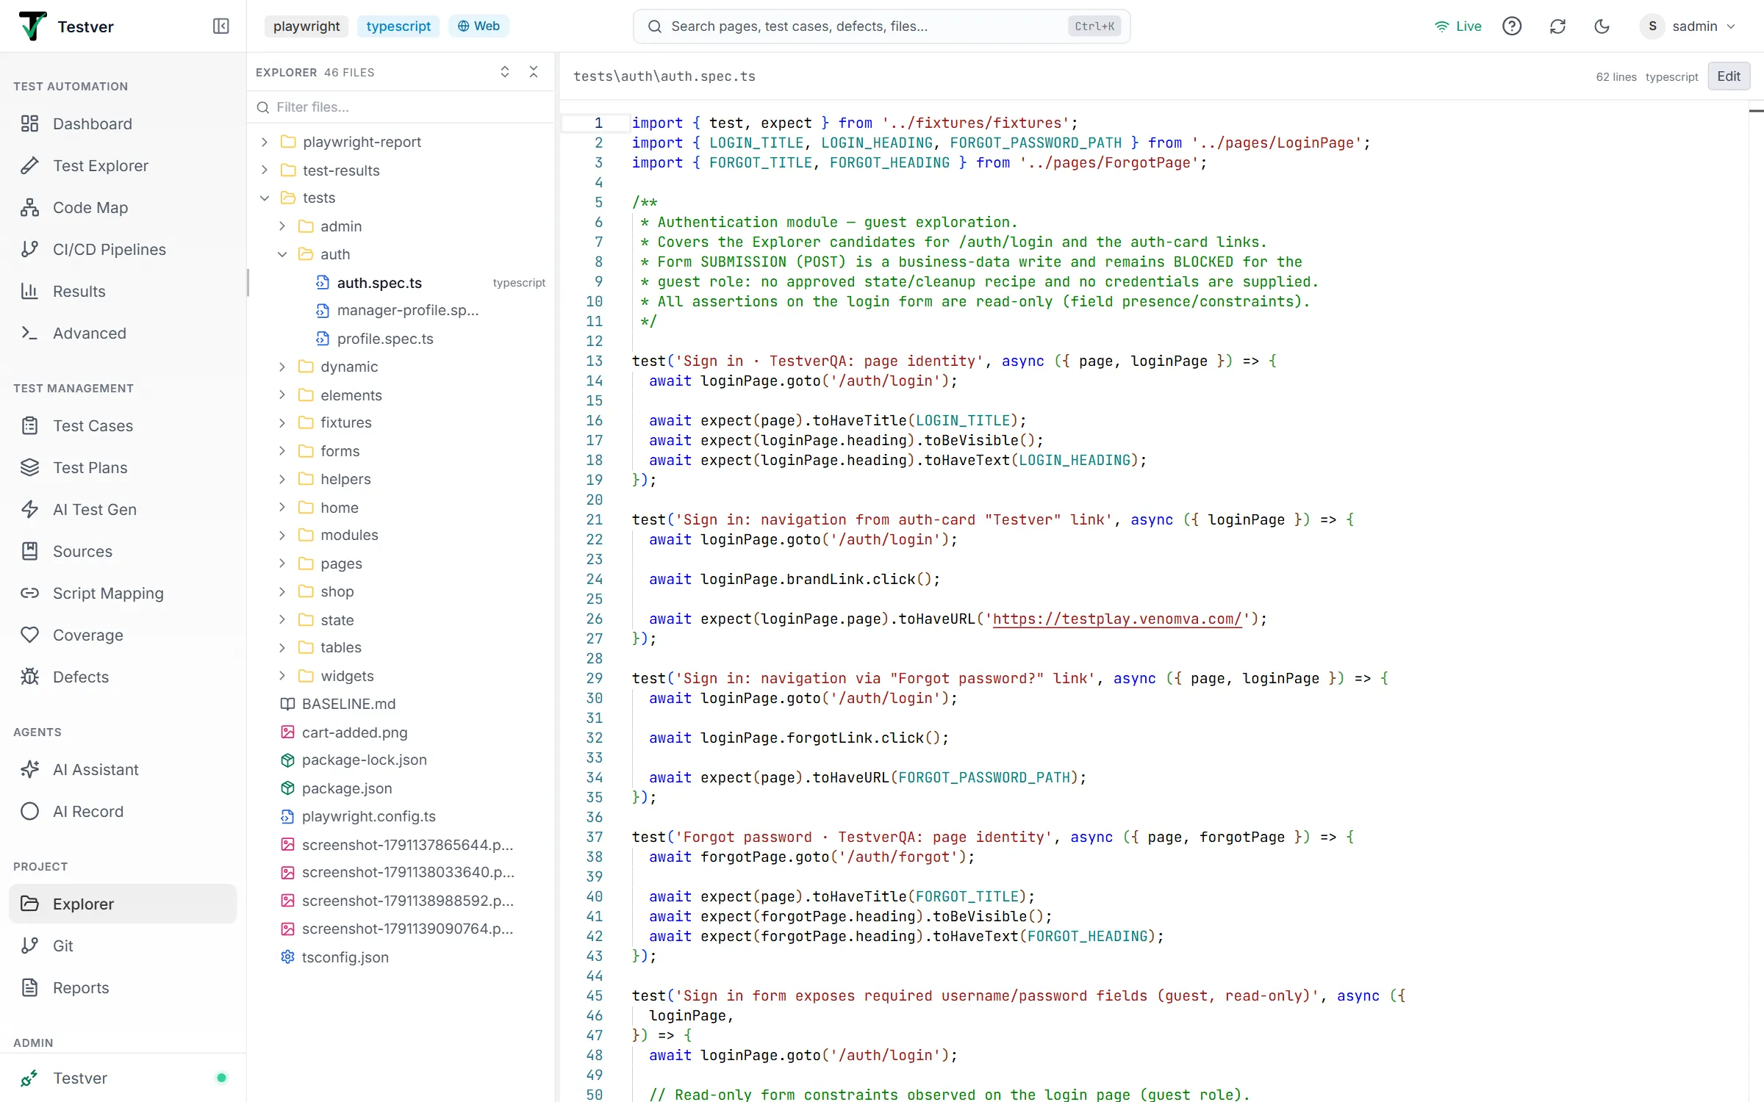This screenshot has width=1764, height=1102.
Task: Open Test Explorer in sidebar
Action: click(x=123, y=165)
